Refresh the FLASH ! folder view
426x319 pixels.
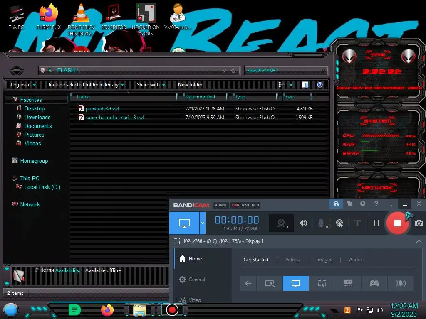point(233,71)
